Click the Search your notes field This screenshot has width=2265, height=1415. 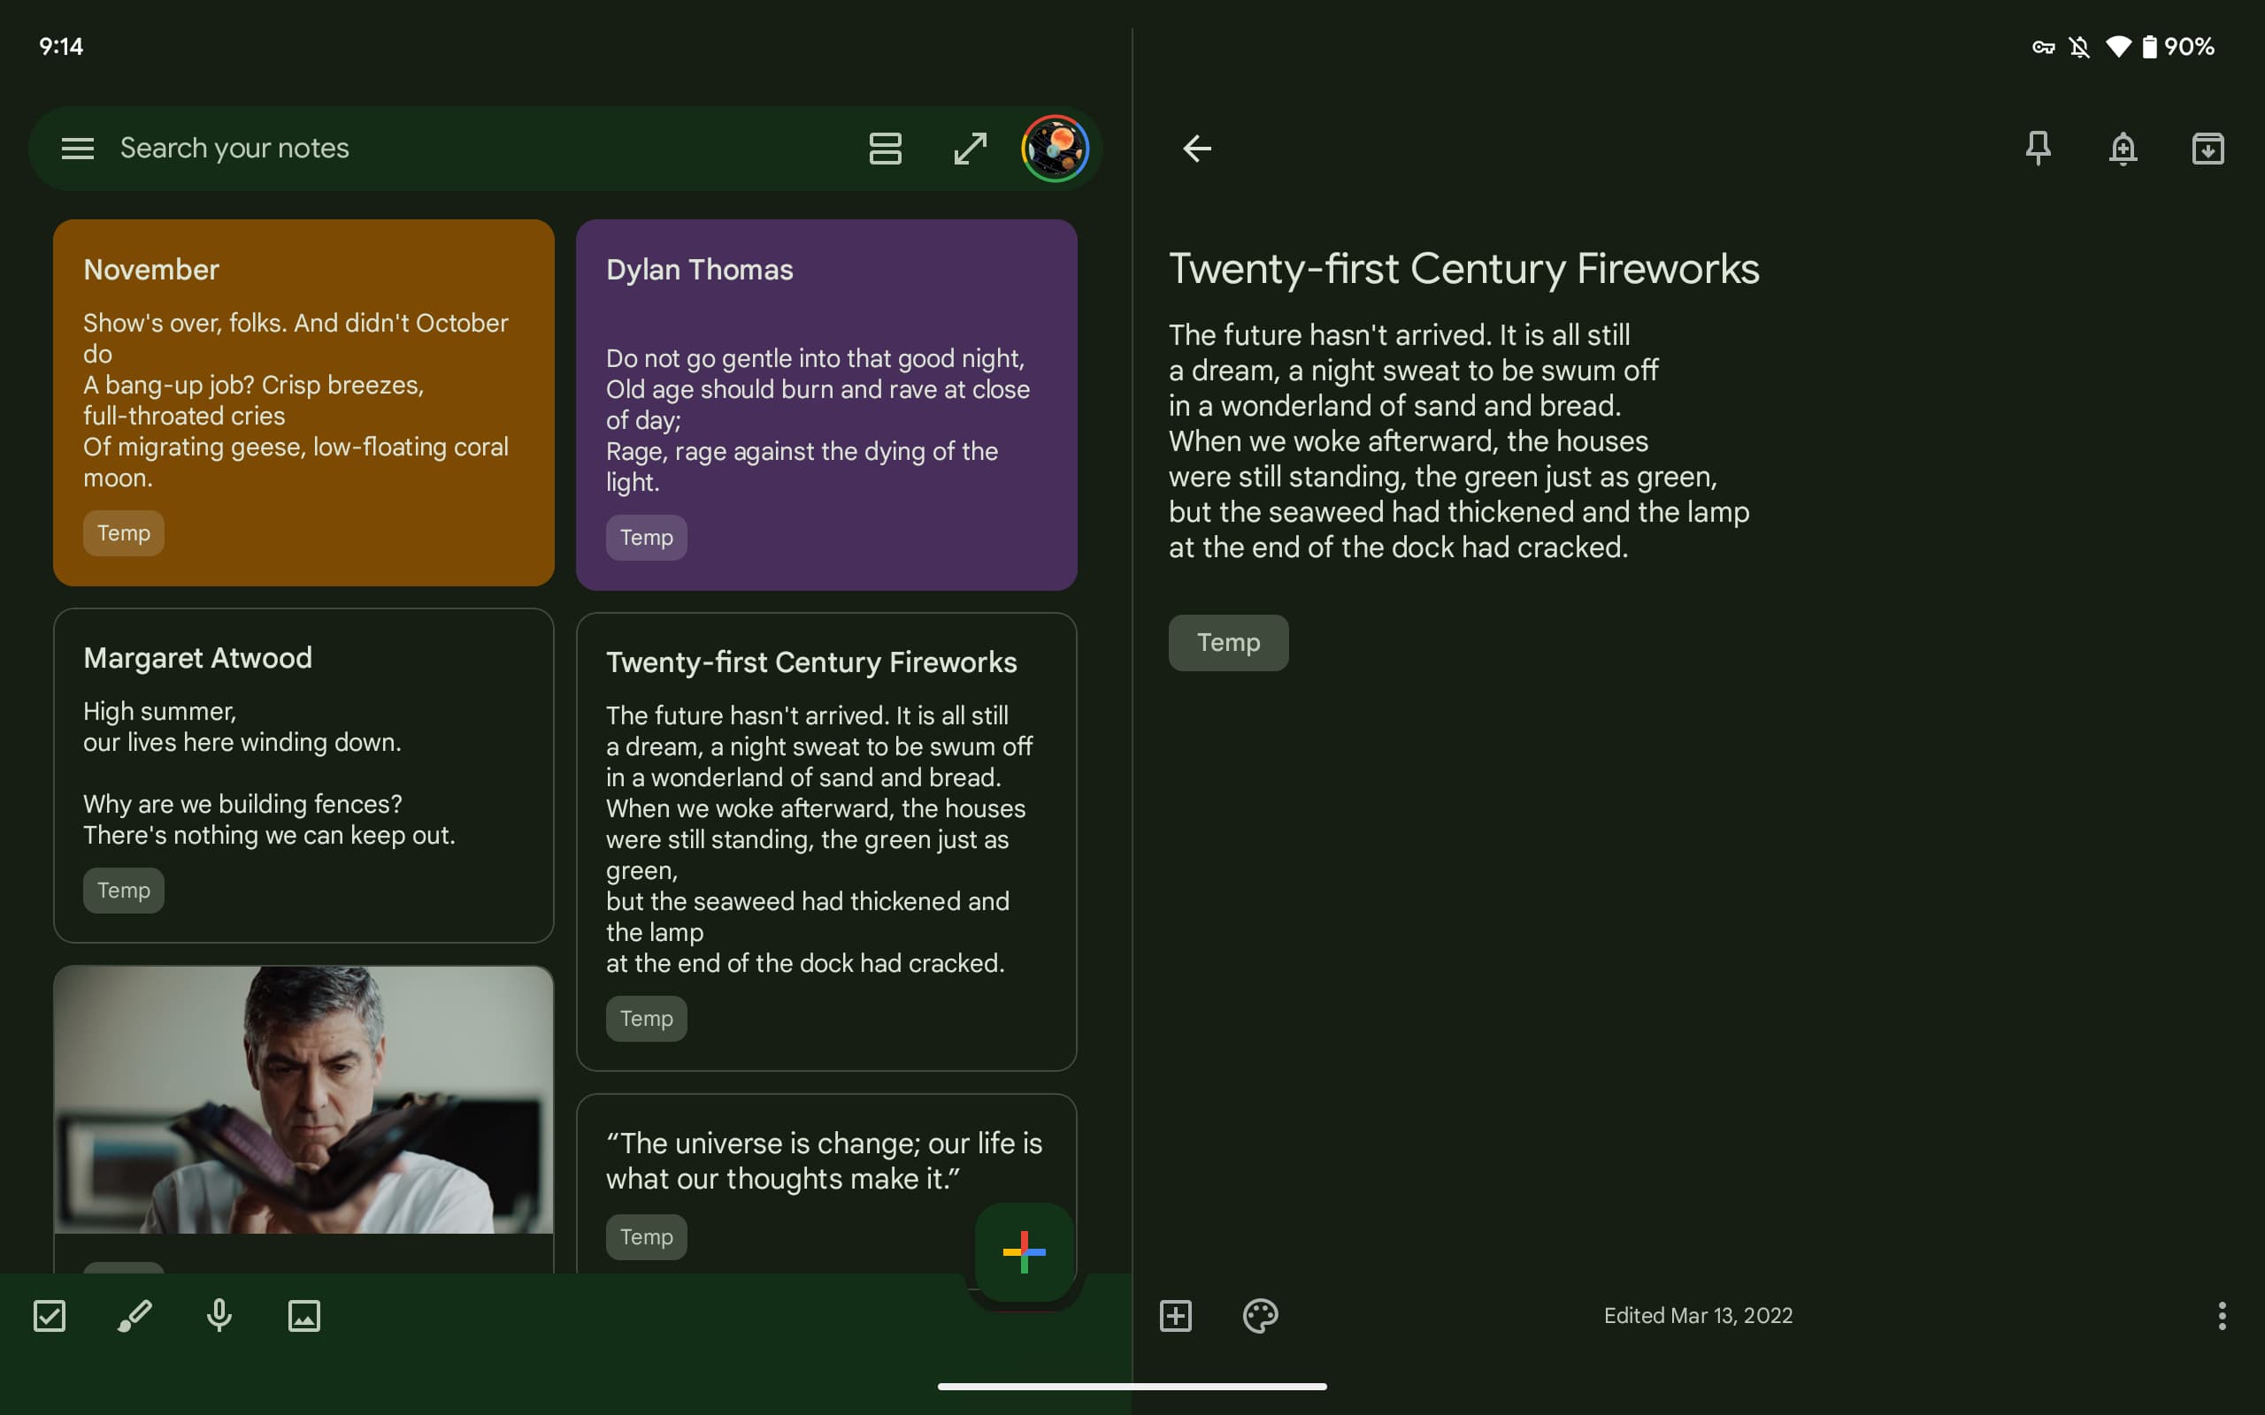(468, 148)
